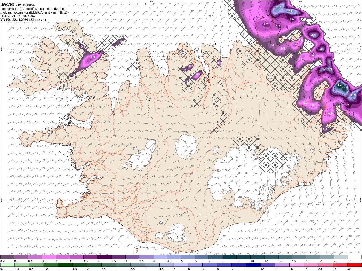
Task: Click the 'rigning/skúrir' legend description line
Action: pyautogui.click(x=33, y=8)
